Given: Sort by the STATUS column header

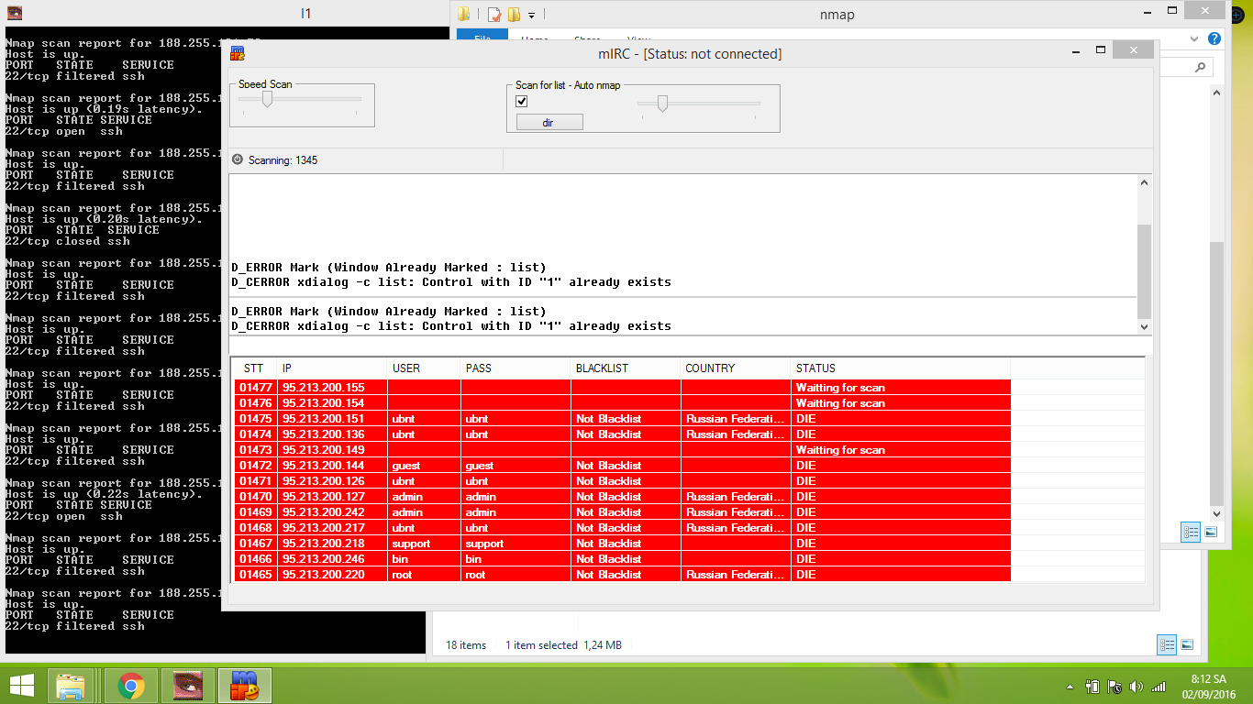Looking at the screenshot, I should [x=901, y=368].
